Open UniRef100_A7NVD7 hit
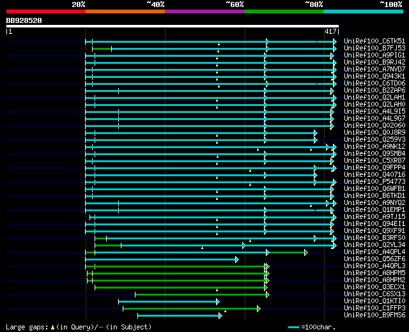The image size is (409, 332). click(x=374, y=70)
